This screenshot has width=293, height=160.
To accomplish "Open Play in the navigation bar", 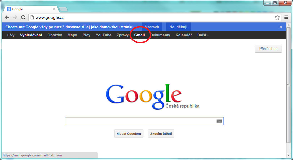I will pyautogui.click(x=86, y=35).
